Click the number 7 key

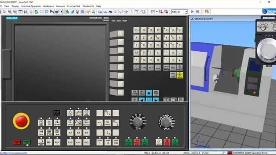(166, 30)
